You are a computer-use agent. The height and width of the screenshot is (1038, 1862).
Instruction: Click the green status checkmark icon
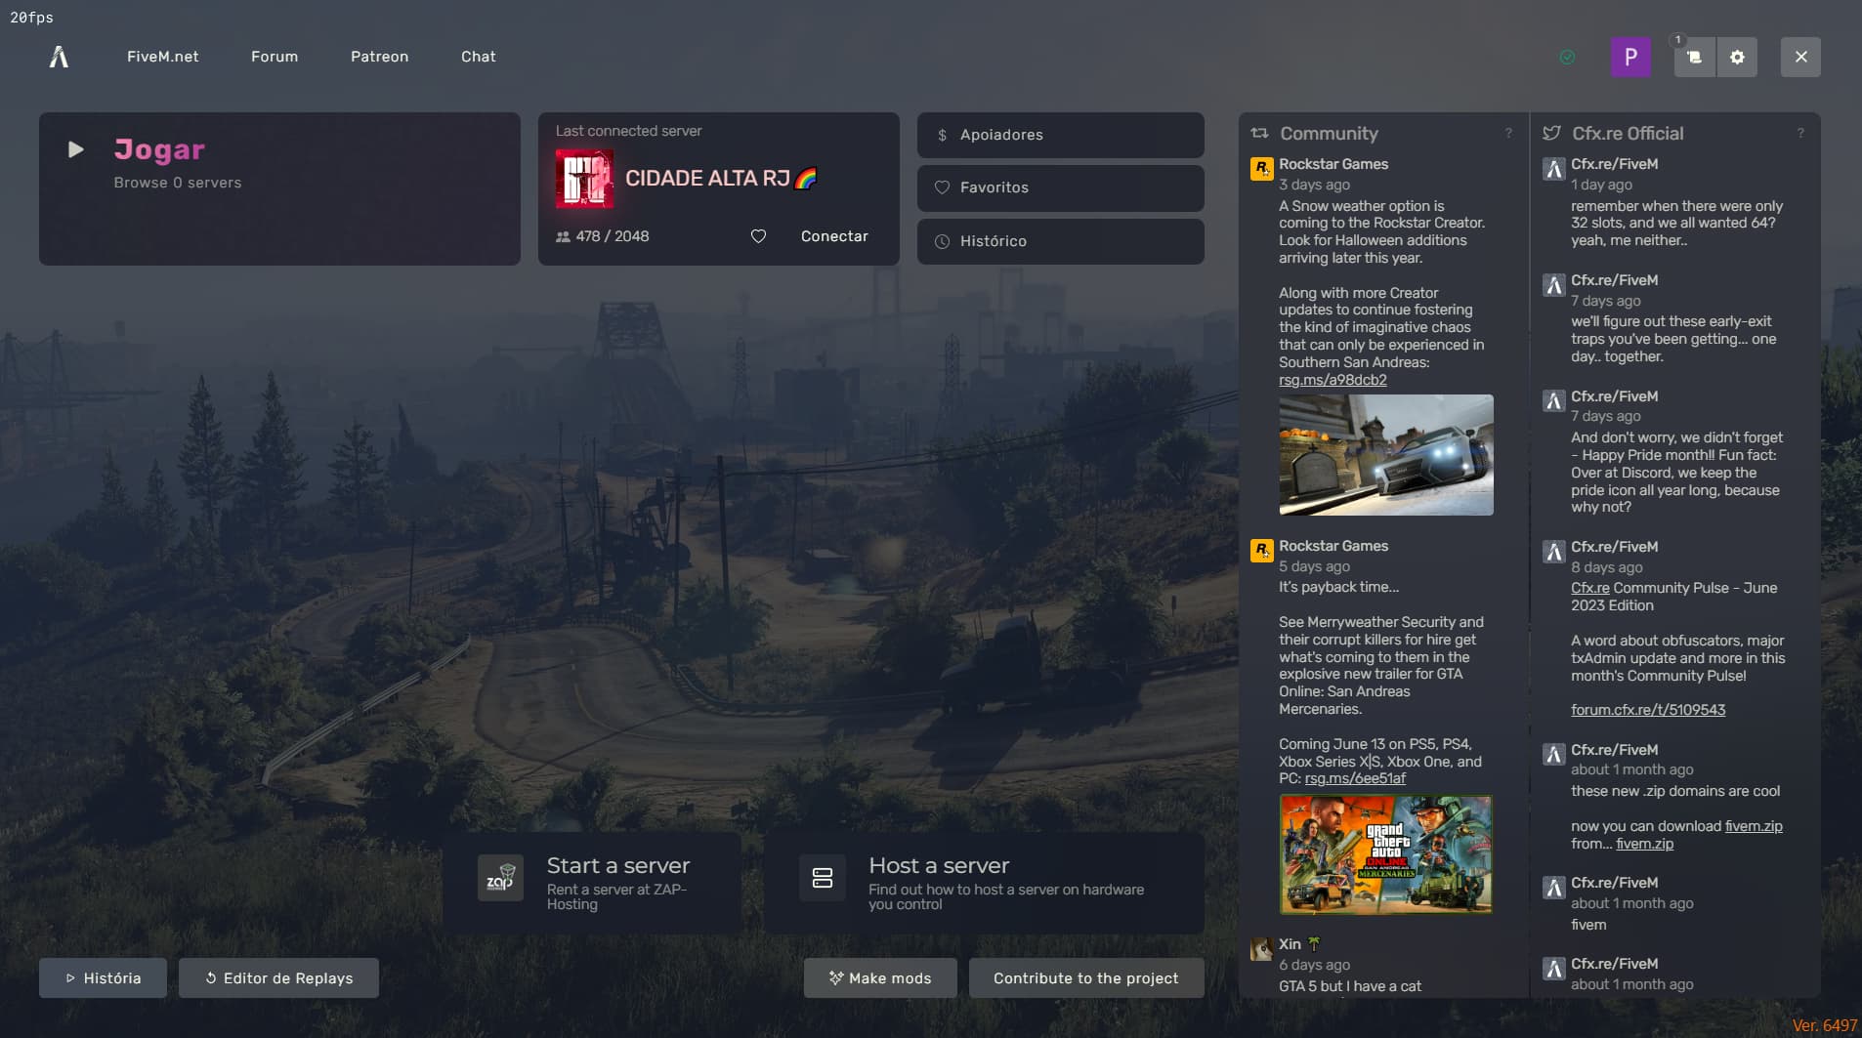tap(1567, 57)
